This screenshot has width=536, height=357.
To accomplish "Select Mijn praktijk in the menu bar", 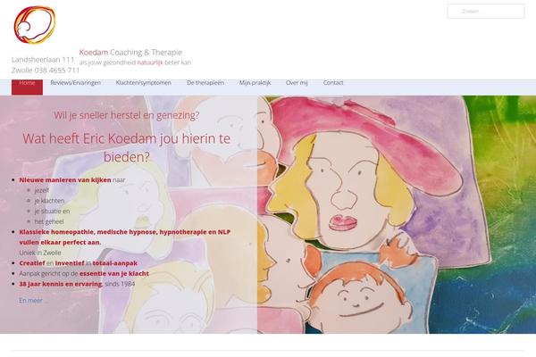I will [x=255, y=83].
